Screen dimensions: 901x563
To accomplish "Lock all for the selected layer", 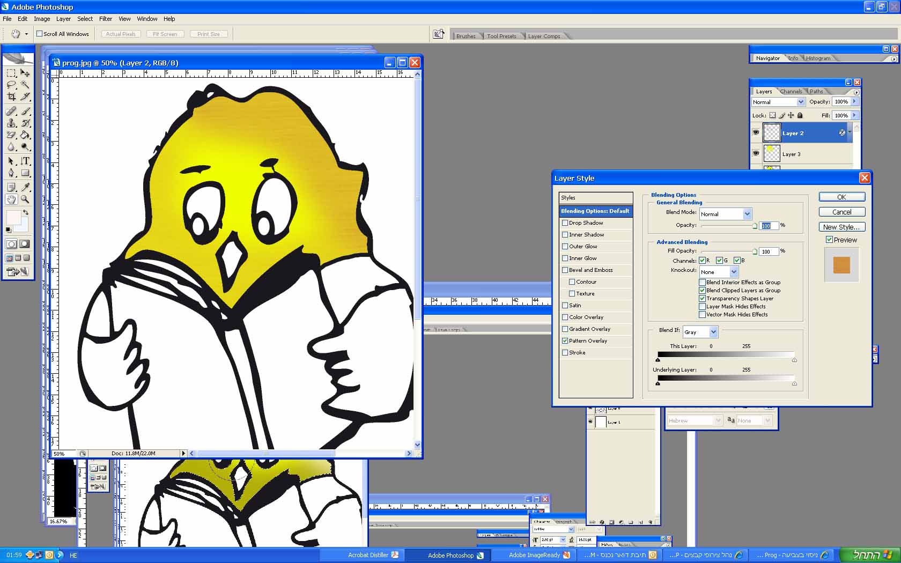I will pos(800,115).
